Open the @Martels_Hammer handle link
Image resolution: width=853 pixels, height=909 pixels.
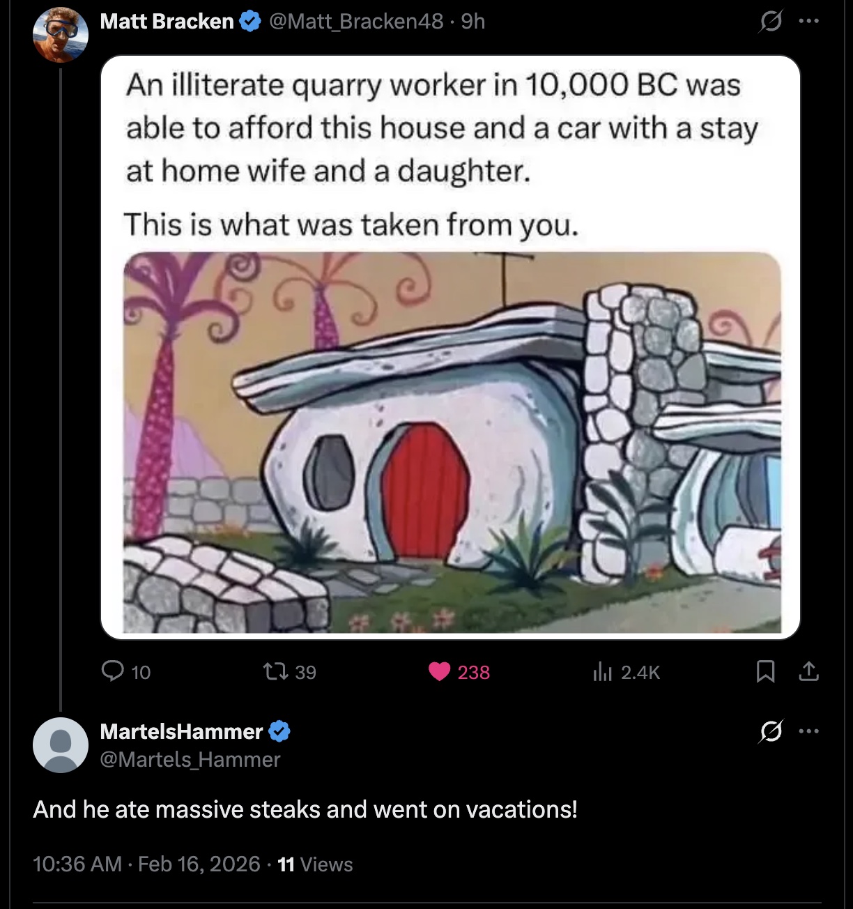[190, 759]
